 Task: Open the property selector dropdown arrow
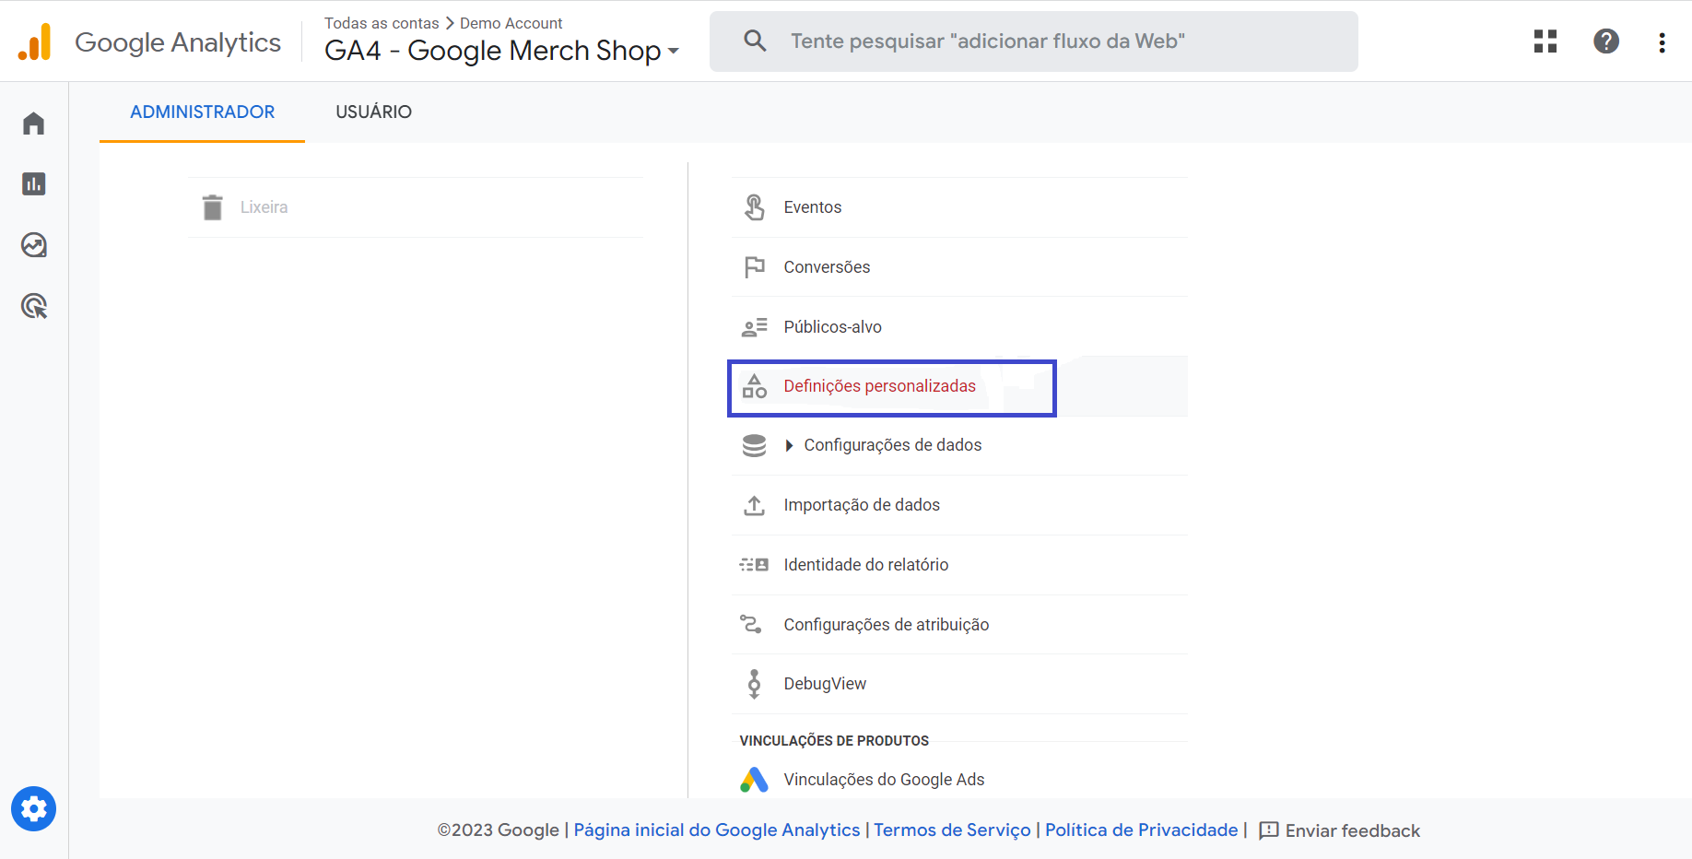pos(674,51)
